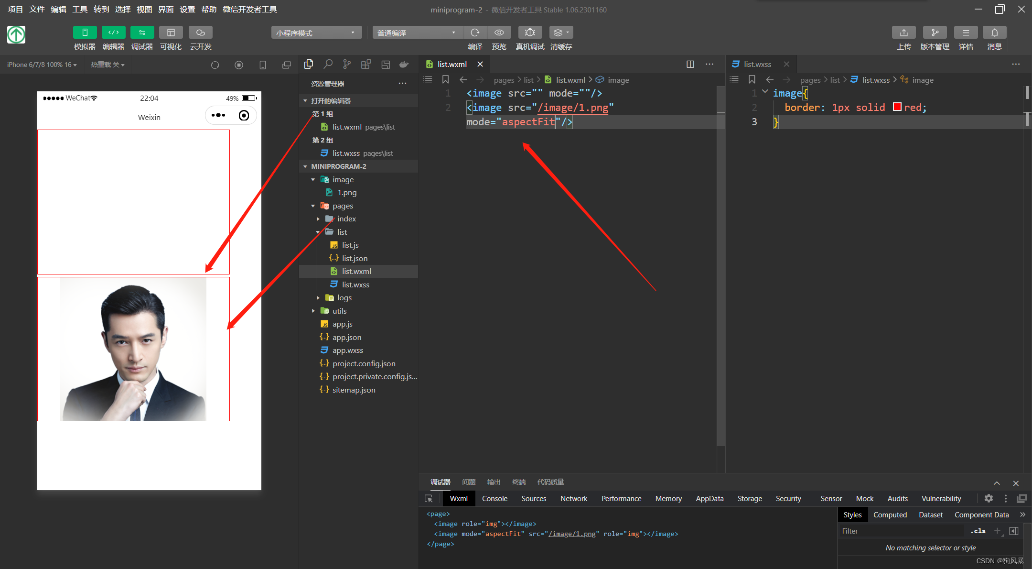Click the red color swatch in list.wxss

point(897,107)
